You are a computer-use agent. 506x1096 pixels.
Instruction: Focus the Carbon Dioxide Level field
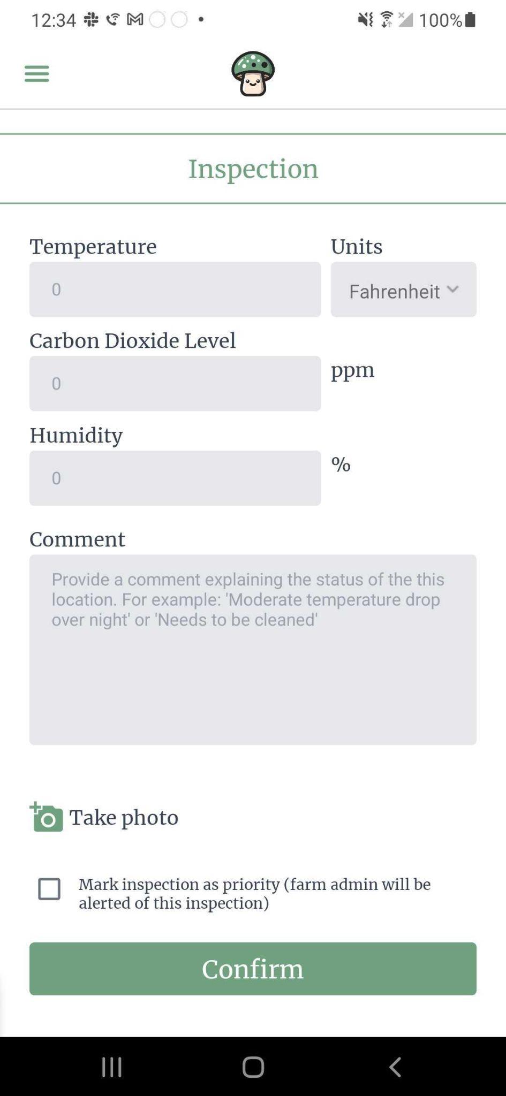coord(175,384)
